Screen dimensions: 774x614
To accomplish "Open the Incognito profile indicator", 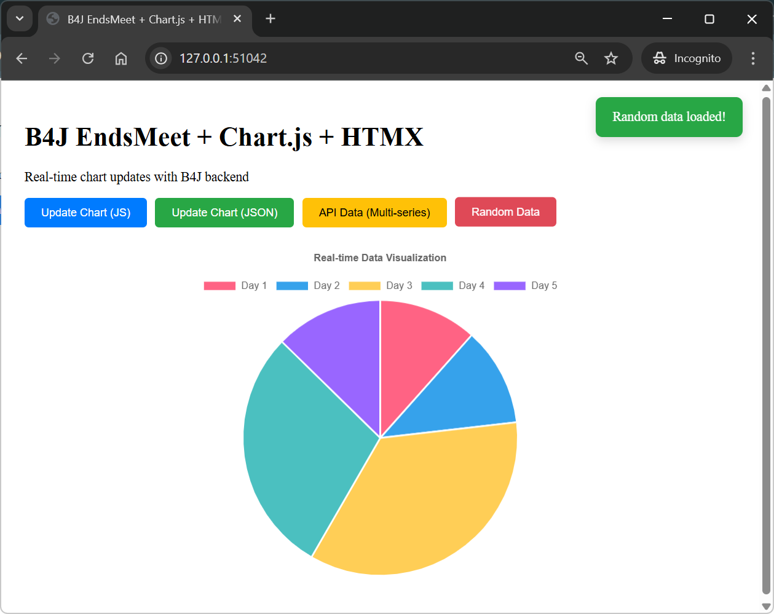I will click(x=687, y=58).
